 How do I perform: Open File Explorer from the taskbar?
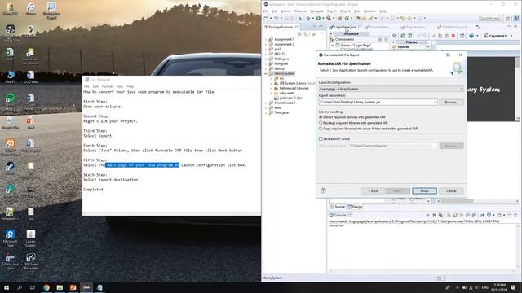coord(60,287)
